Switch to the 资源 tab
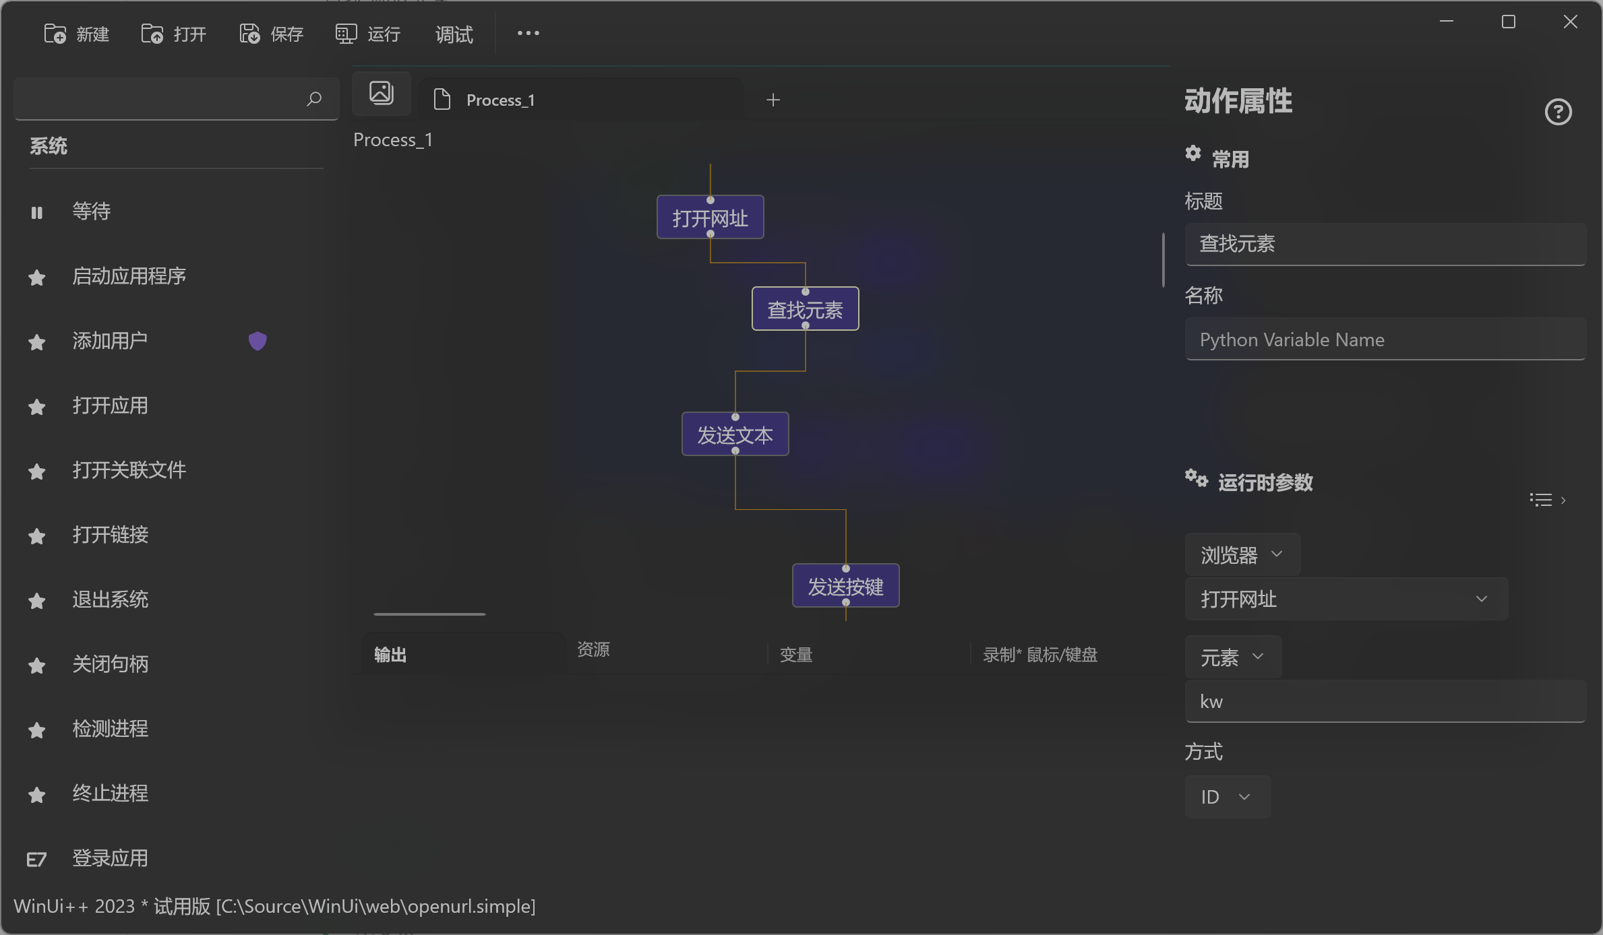Viewport: 1603px width, 935px height. pyautogui.click(x=593, y=649)
